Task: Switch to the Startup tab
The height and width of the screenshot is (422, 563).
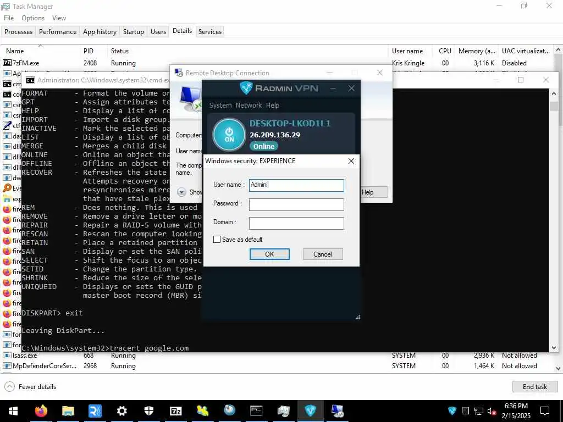Action: click(133, 31)
